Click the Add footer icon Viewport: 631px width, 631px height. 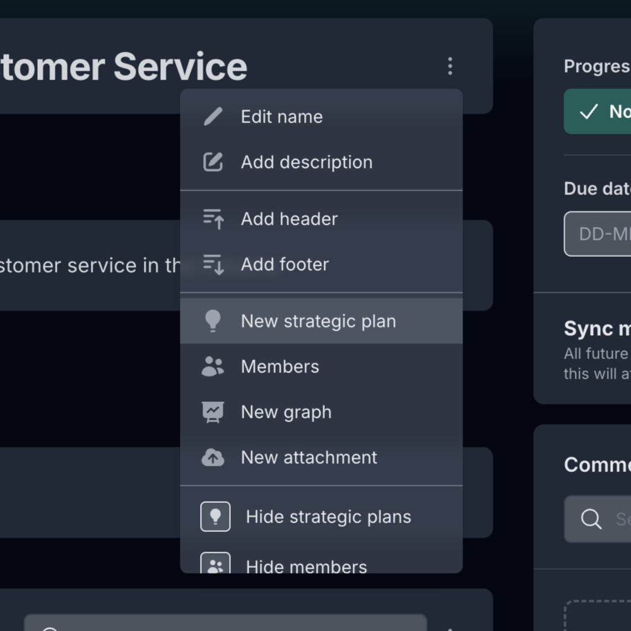point(213,264)
